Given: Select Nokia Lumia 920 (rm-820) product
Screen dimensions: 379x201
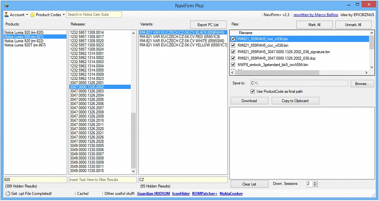Looking at the screenshot, I should click(x=35, y=33).
